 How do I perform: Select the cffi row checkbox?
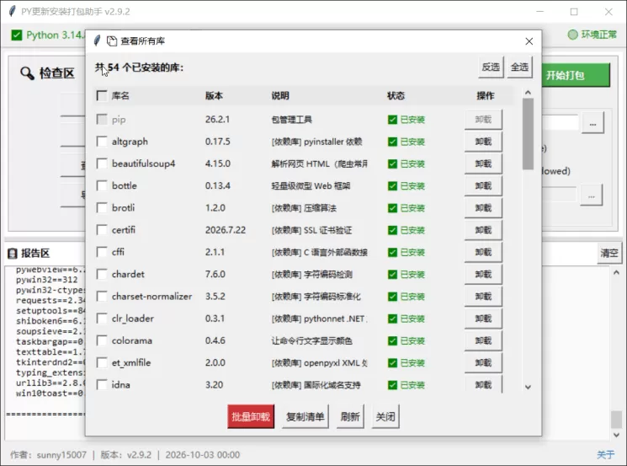(x=102, y=252)
